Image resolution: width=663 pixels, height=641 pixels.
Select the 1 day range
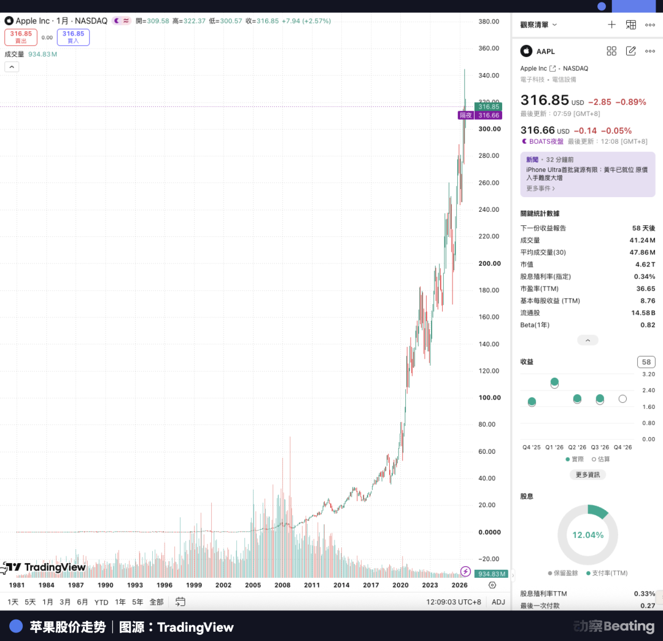(x=13, y=602)
